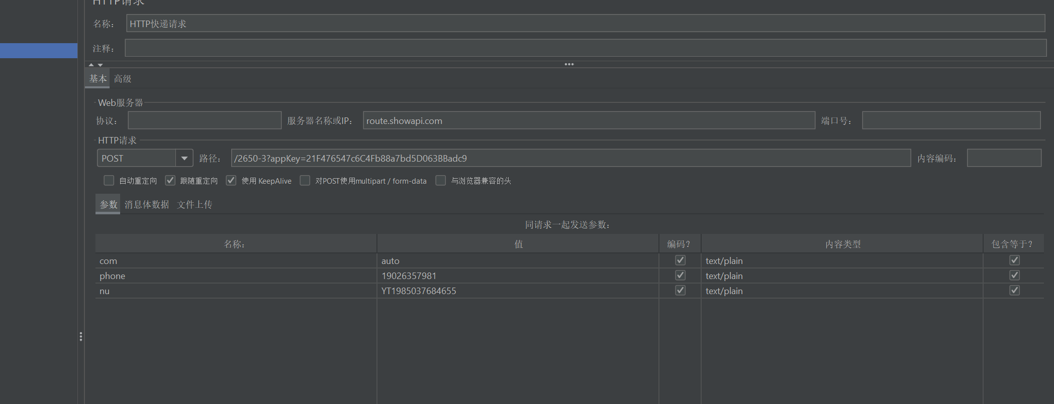Enable 对POST使用multipart / form-data checkbox
Image resolution: width=1054 pixels, height=404 pixels.
305,181
